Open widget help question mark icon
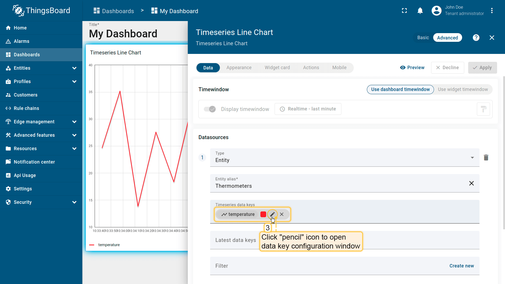Viewport: 505px width, 284px height. point(476,38)
